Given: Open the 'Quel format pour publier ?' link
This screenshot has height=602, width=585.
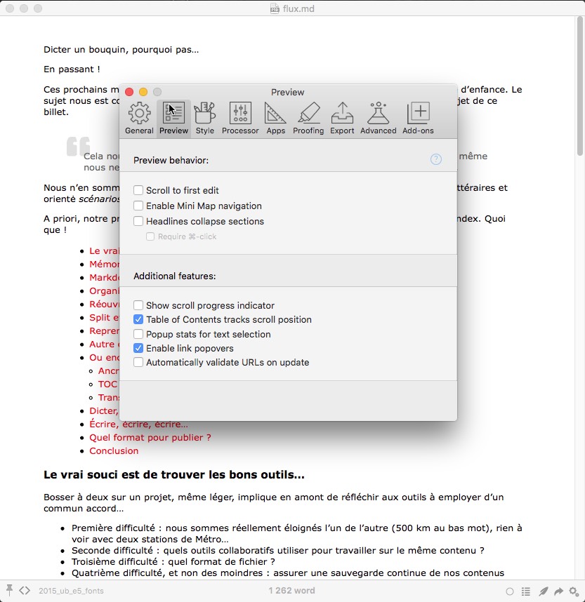Looking at the screenshot, I should (x=150, y=438).
